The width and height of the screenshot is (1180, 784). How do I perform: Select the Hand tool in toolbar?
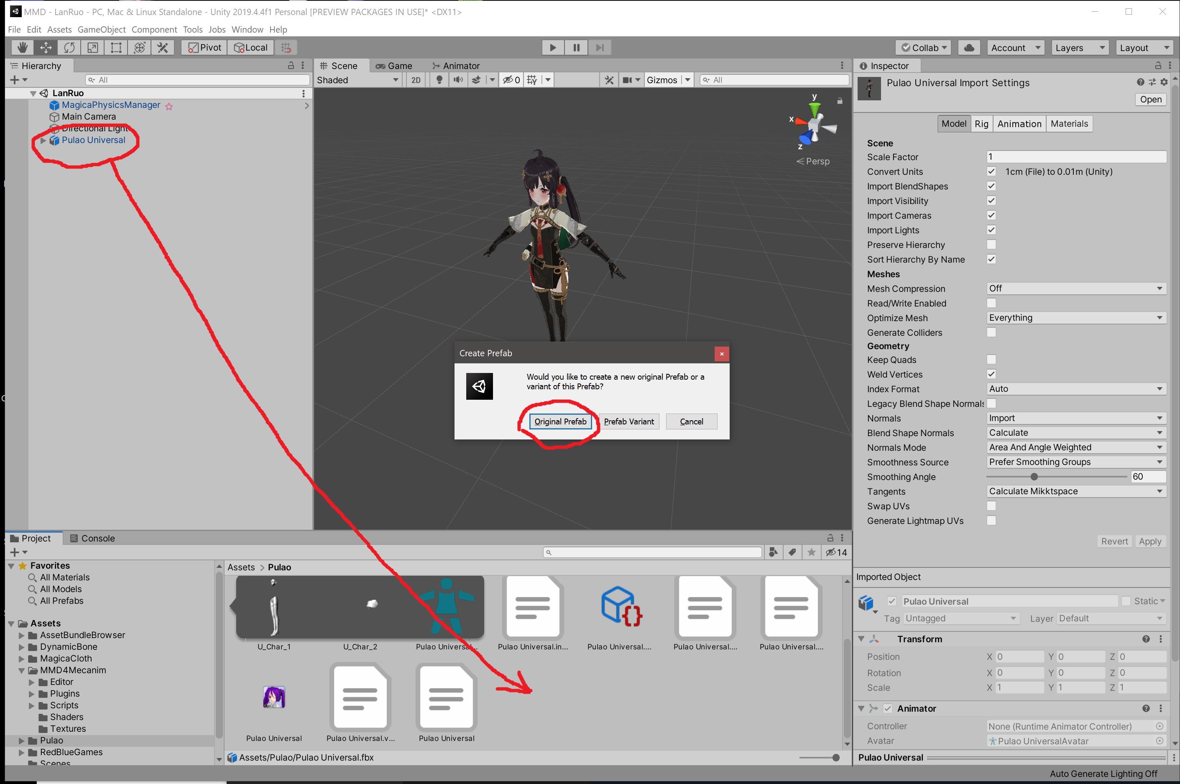point(23,48)
